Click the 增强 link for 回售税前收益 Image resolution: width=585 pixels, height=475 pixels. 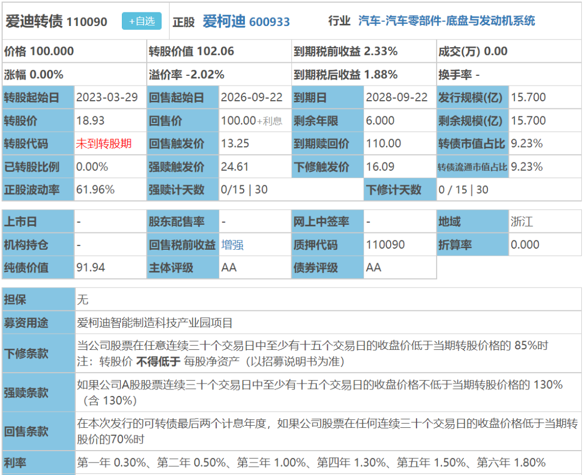(x=232, y=245)
